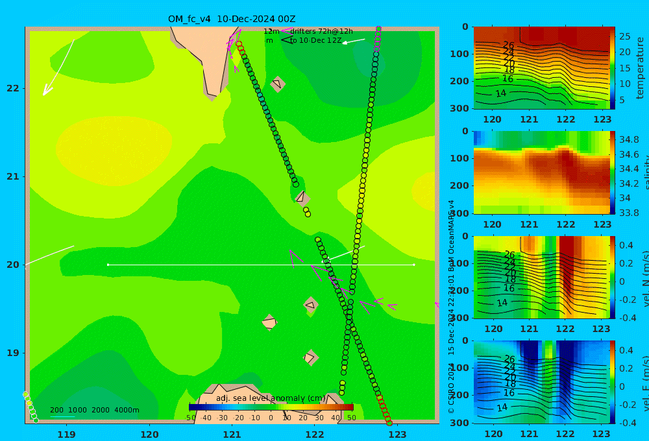Click the 'to 10 Dec 12Z' legend text

pyautogui.click(x=315, y=41)
